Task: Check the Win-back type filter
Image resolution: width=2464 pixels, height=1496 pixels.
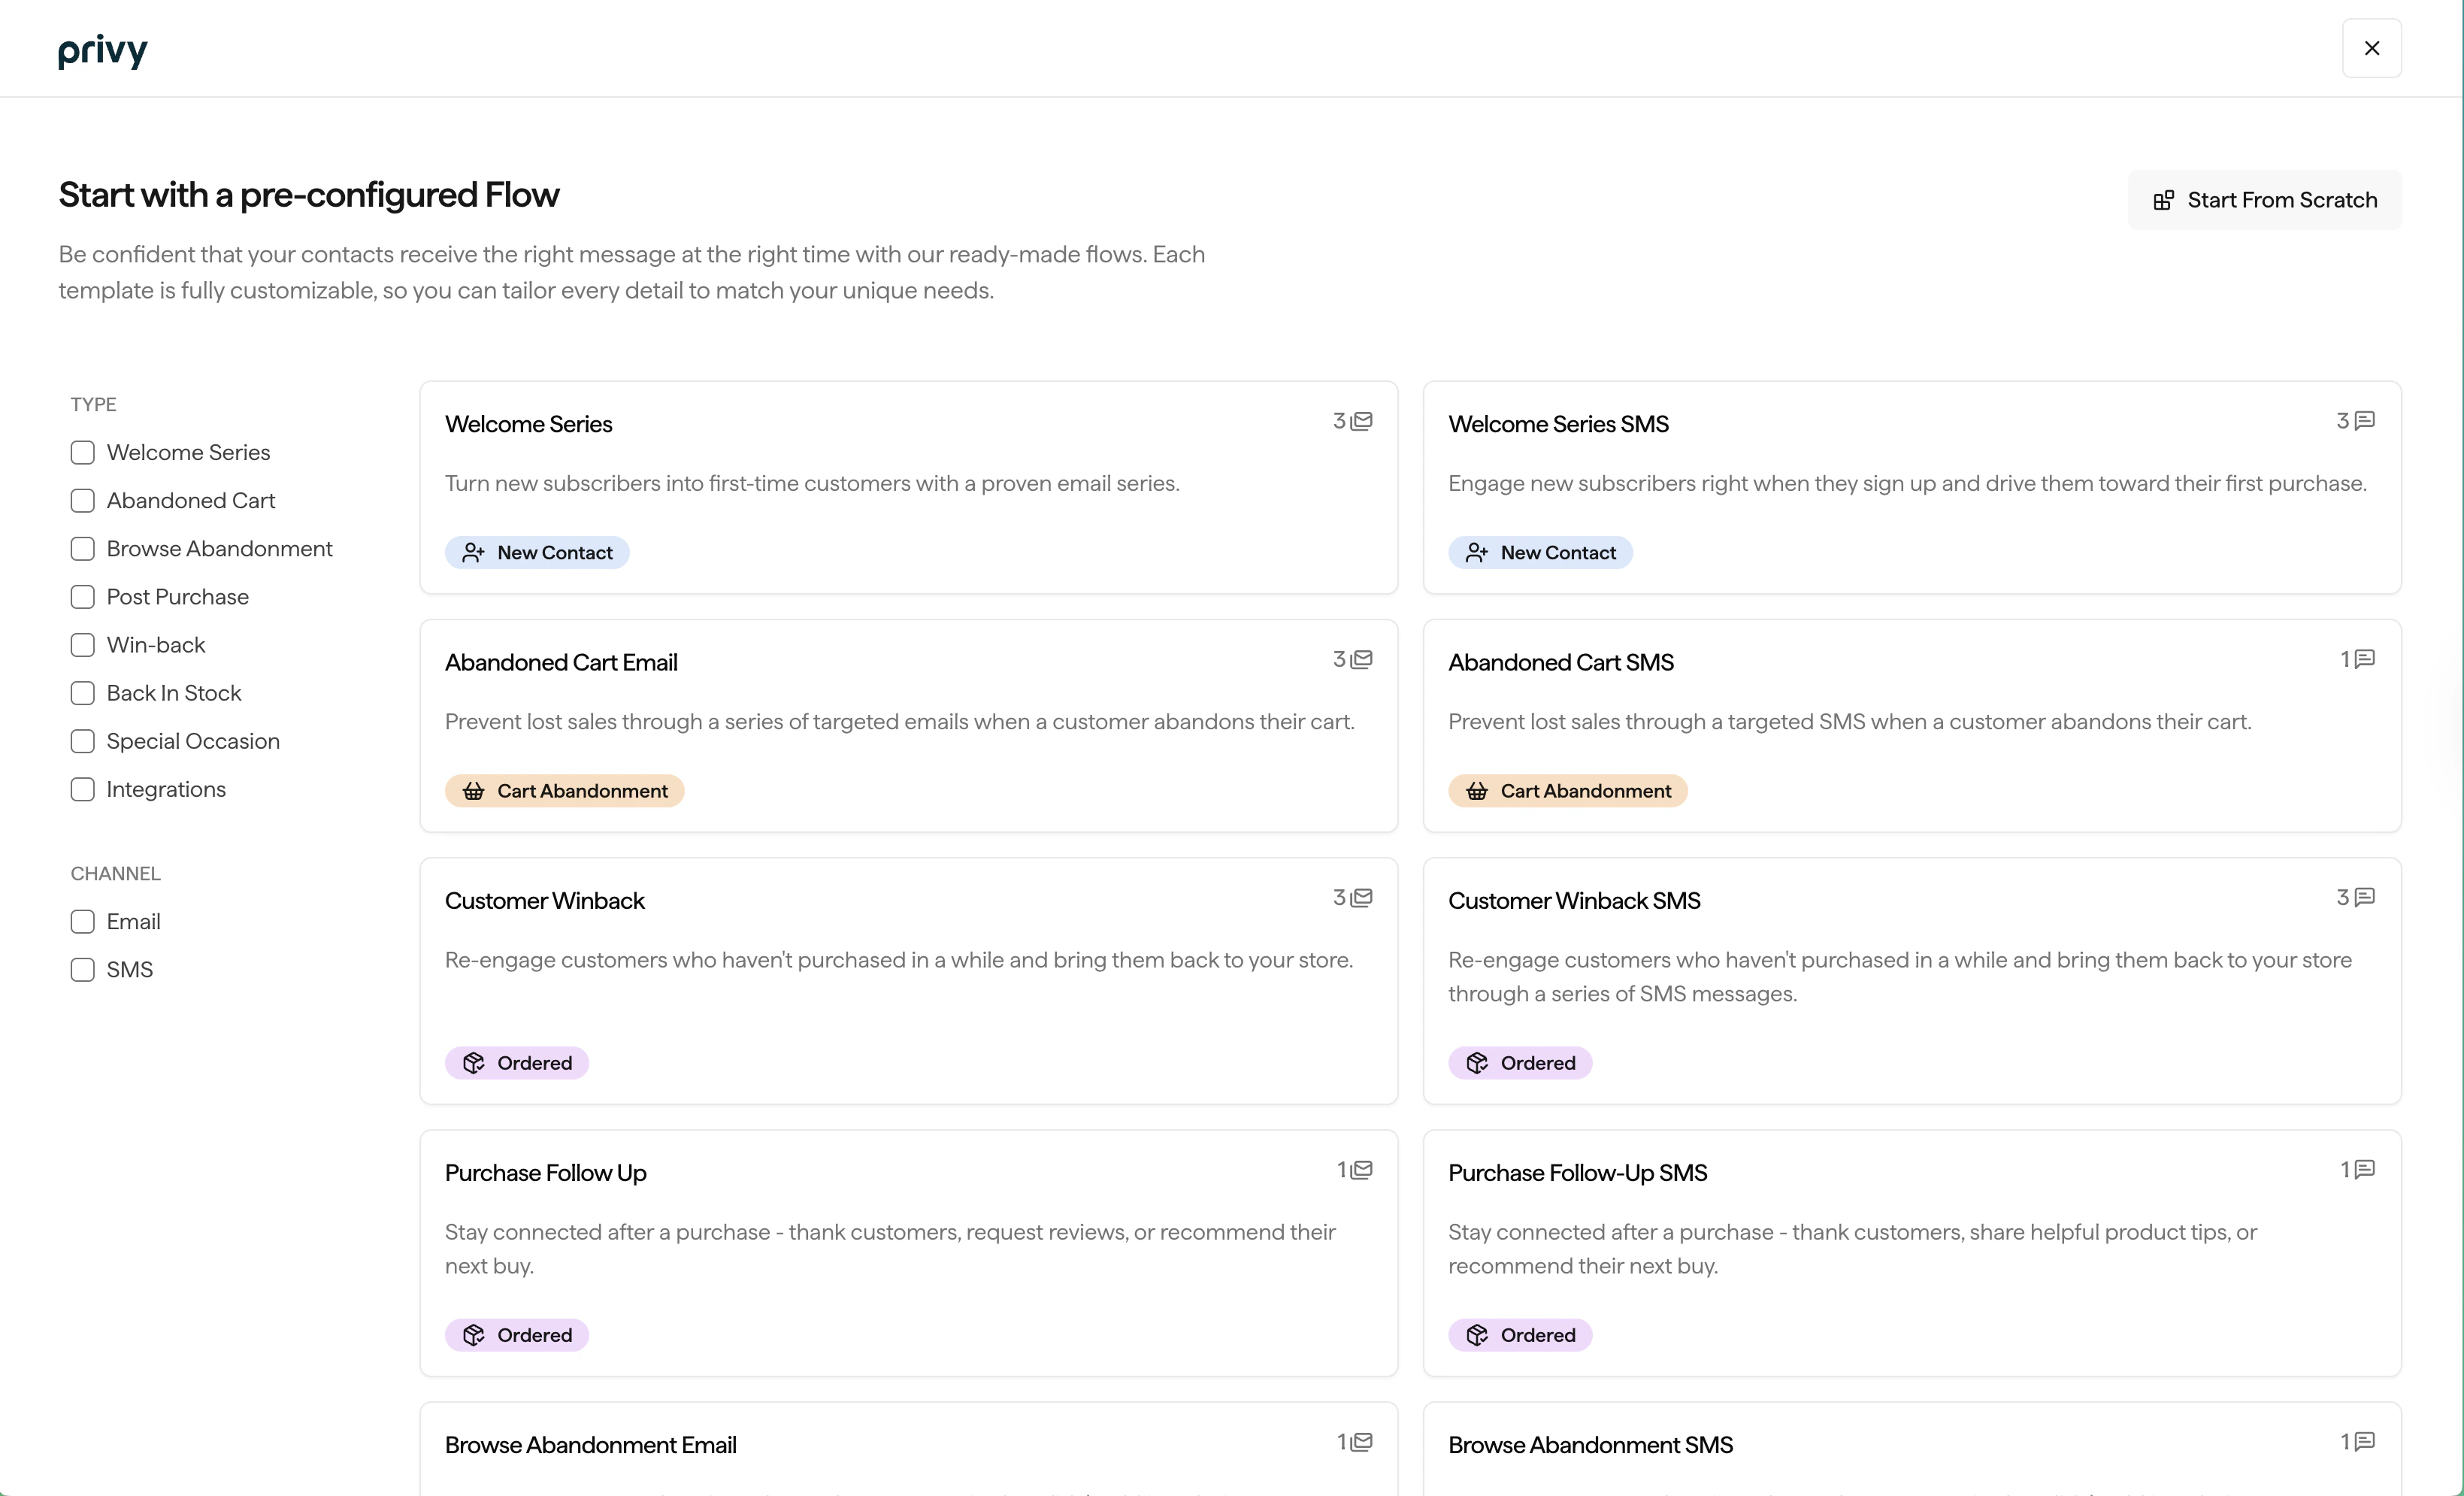Action: click(83, 645)
